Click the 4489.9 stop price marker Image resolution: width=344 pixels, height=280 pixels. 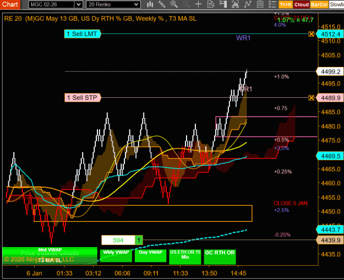[330, 98]
